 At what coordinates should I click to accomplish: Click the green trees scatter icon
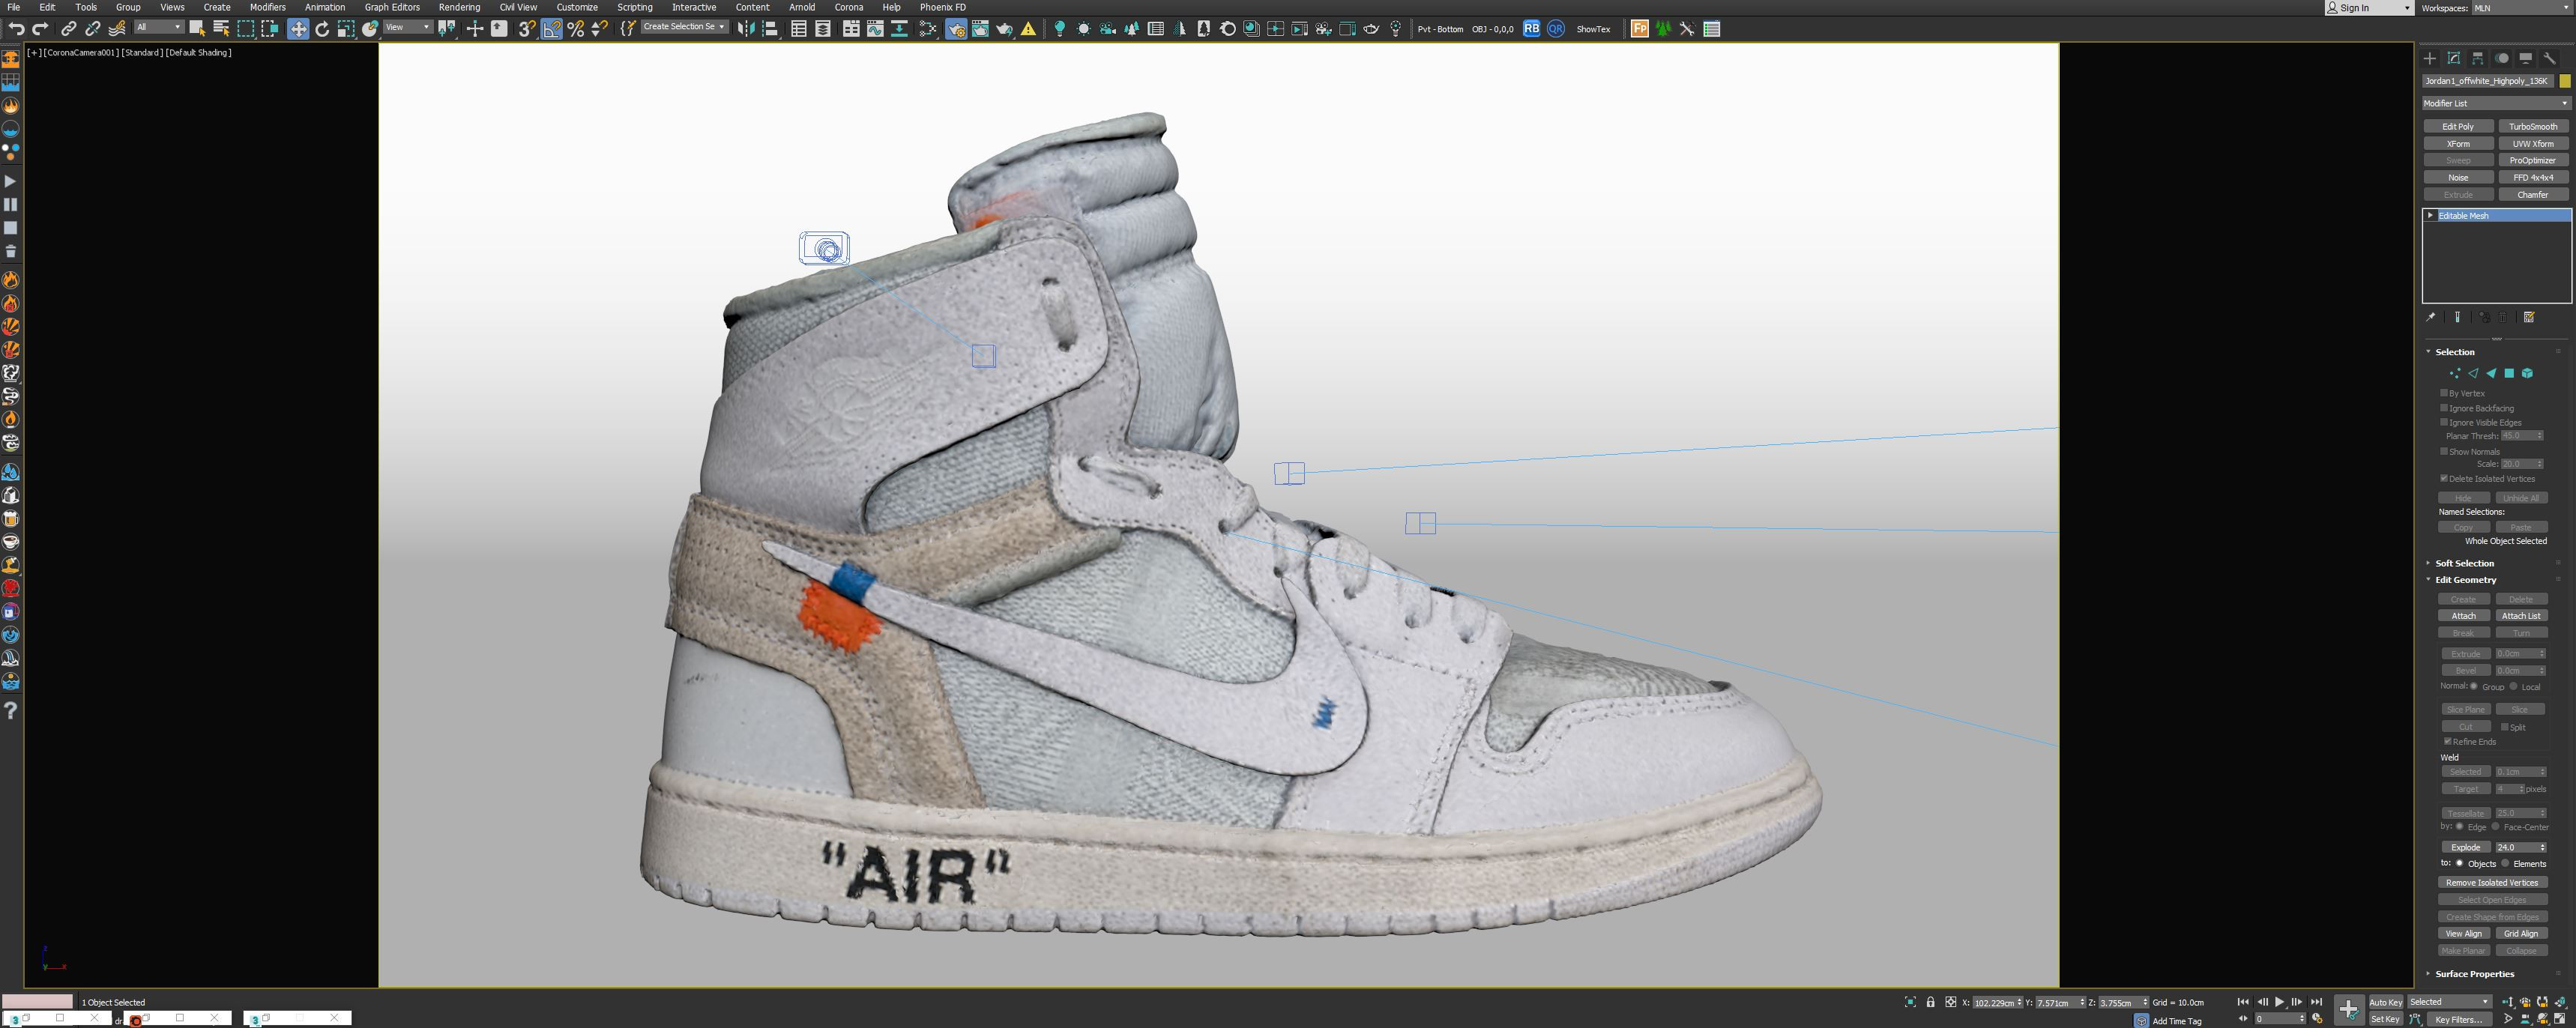(1664, 29)
